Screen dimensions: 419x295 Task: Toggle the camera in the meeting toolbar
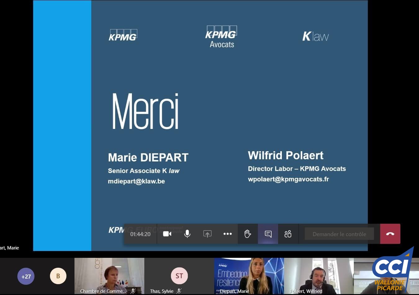[x=167, y=234]
